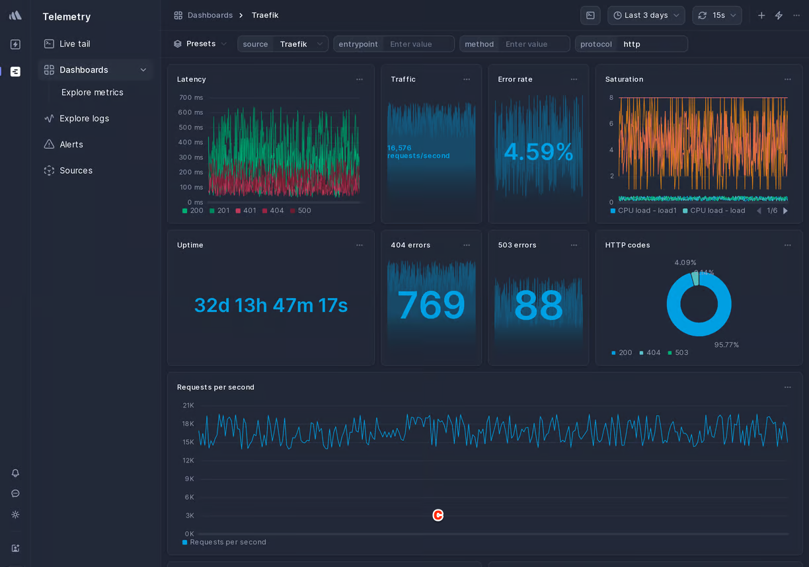Click the lightning bolt icon in top bar
Image resolution: width=809 pixels, height=567 pixels.
click(x=779, y=15)
